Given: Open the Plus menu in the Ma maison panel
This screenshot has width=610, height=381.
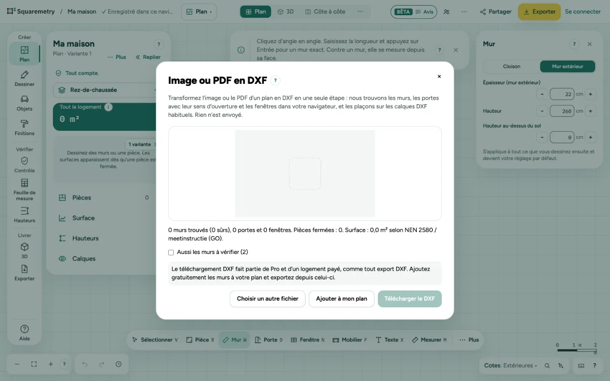Looking at the screenshot, I should click(116, 57).
